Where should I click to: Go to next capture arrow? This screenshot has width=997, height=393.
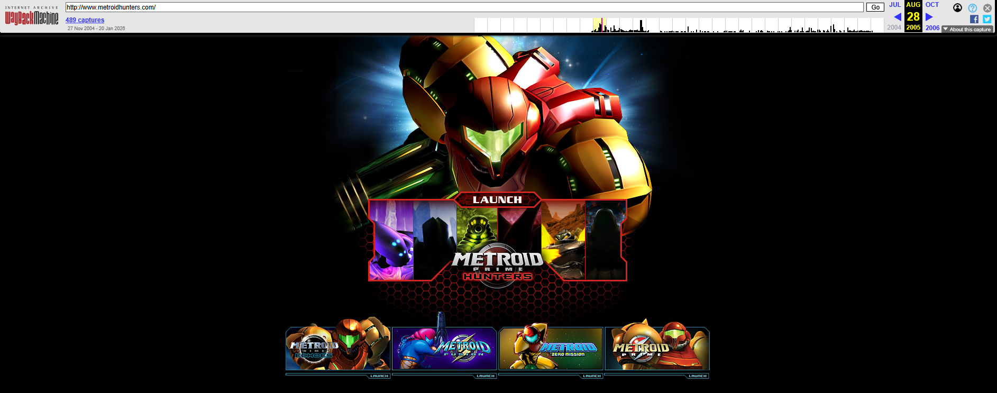coord(929,17)
